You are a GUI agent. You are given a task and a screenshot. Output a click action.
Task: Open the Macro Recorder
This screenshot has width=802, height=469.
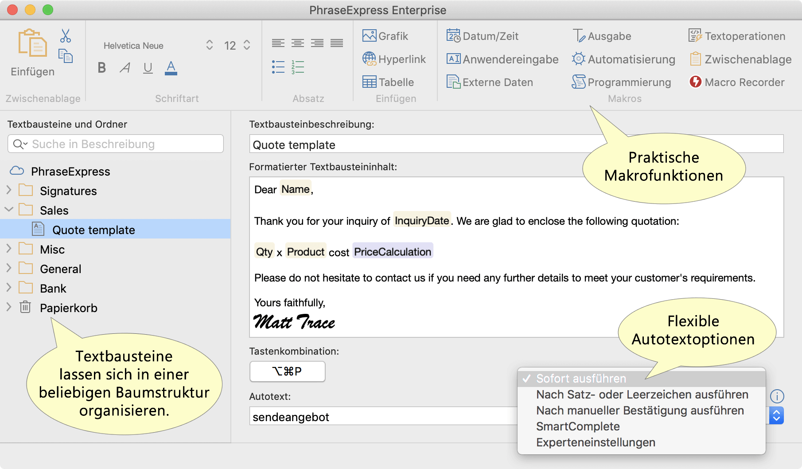coord(737,82)
